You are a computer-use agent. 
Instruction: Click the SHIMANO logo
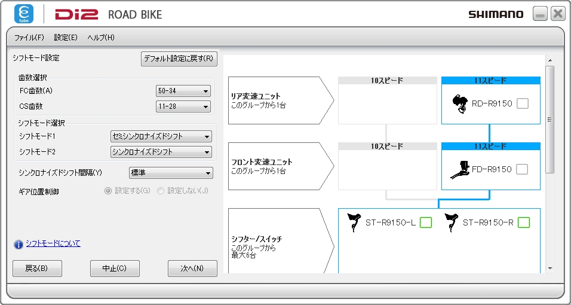pos(496,14)
